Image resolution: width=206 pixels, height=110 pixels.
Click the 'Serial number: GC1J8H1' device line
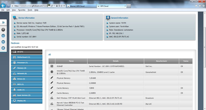click(27, 37)
